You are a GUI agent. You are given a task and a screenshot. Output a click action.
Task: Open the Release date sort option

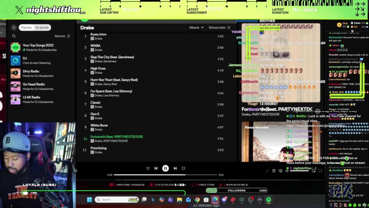tap(219, 27)
